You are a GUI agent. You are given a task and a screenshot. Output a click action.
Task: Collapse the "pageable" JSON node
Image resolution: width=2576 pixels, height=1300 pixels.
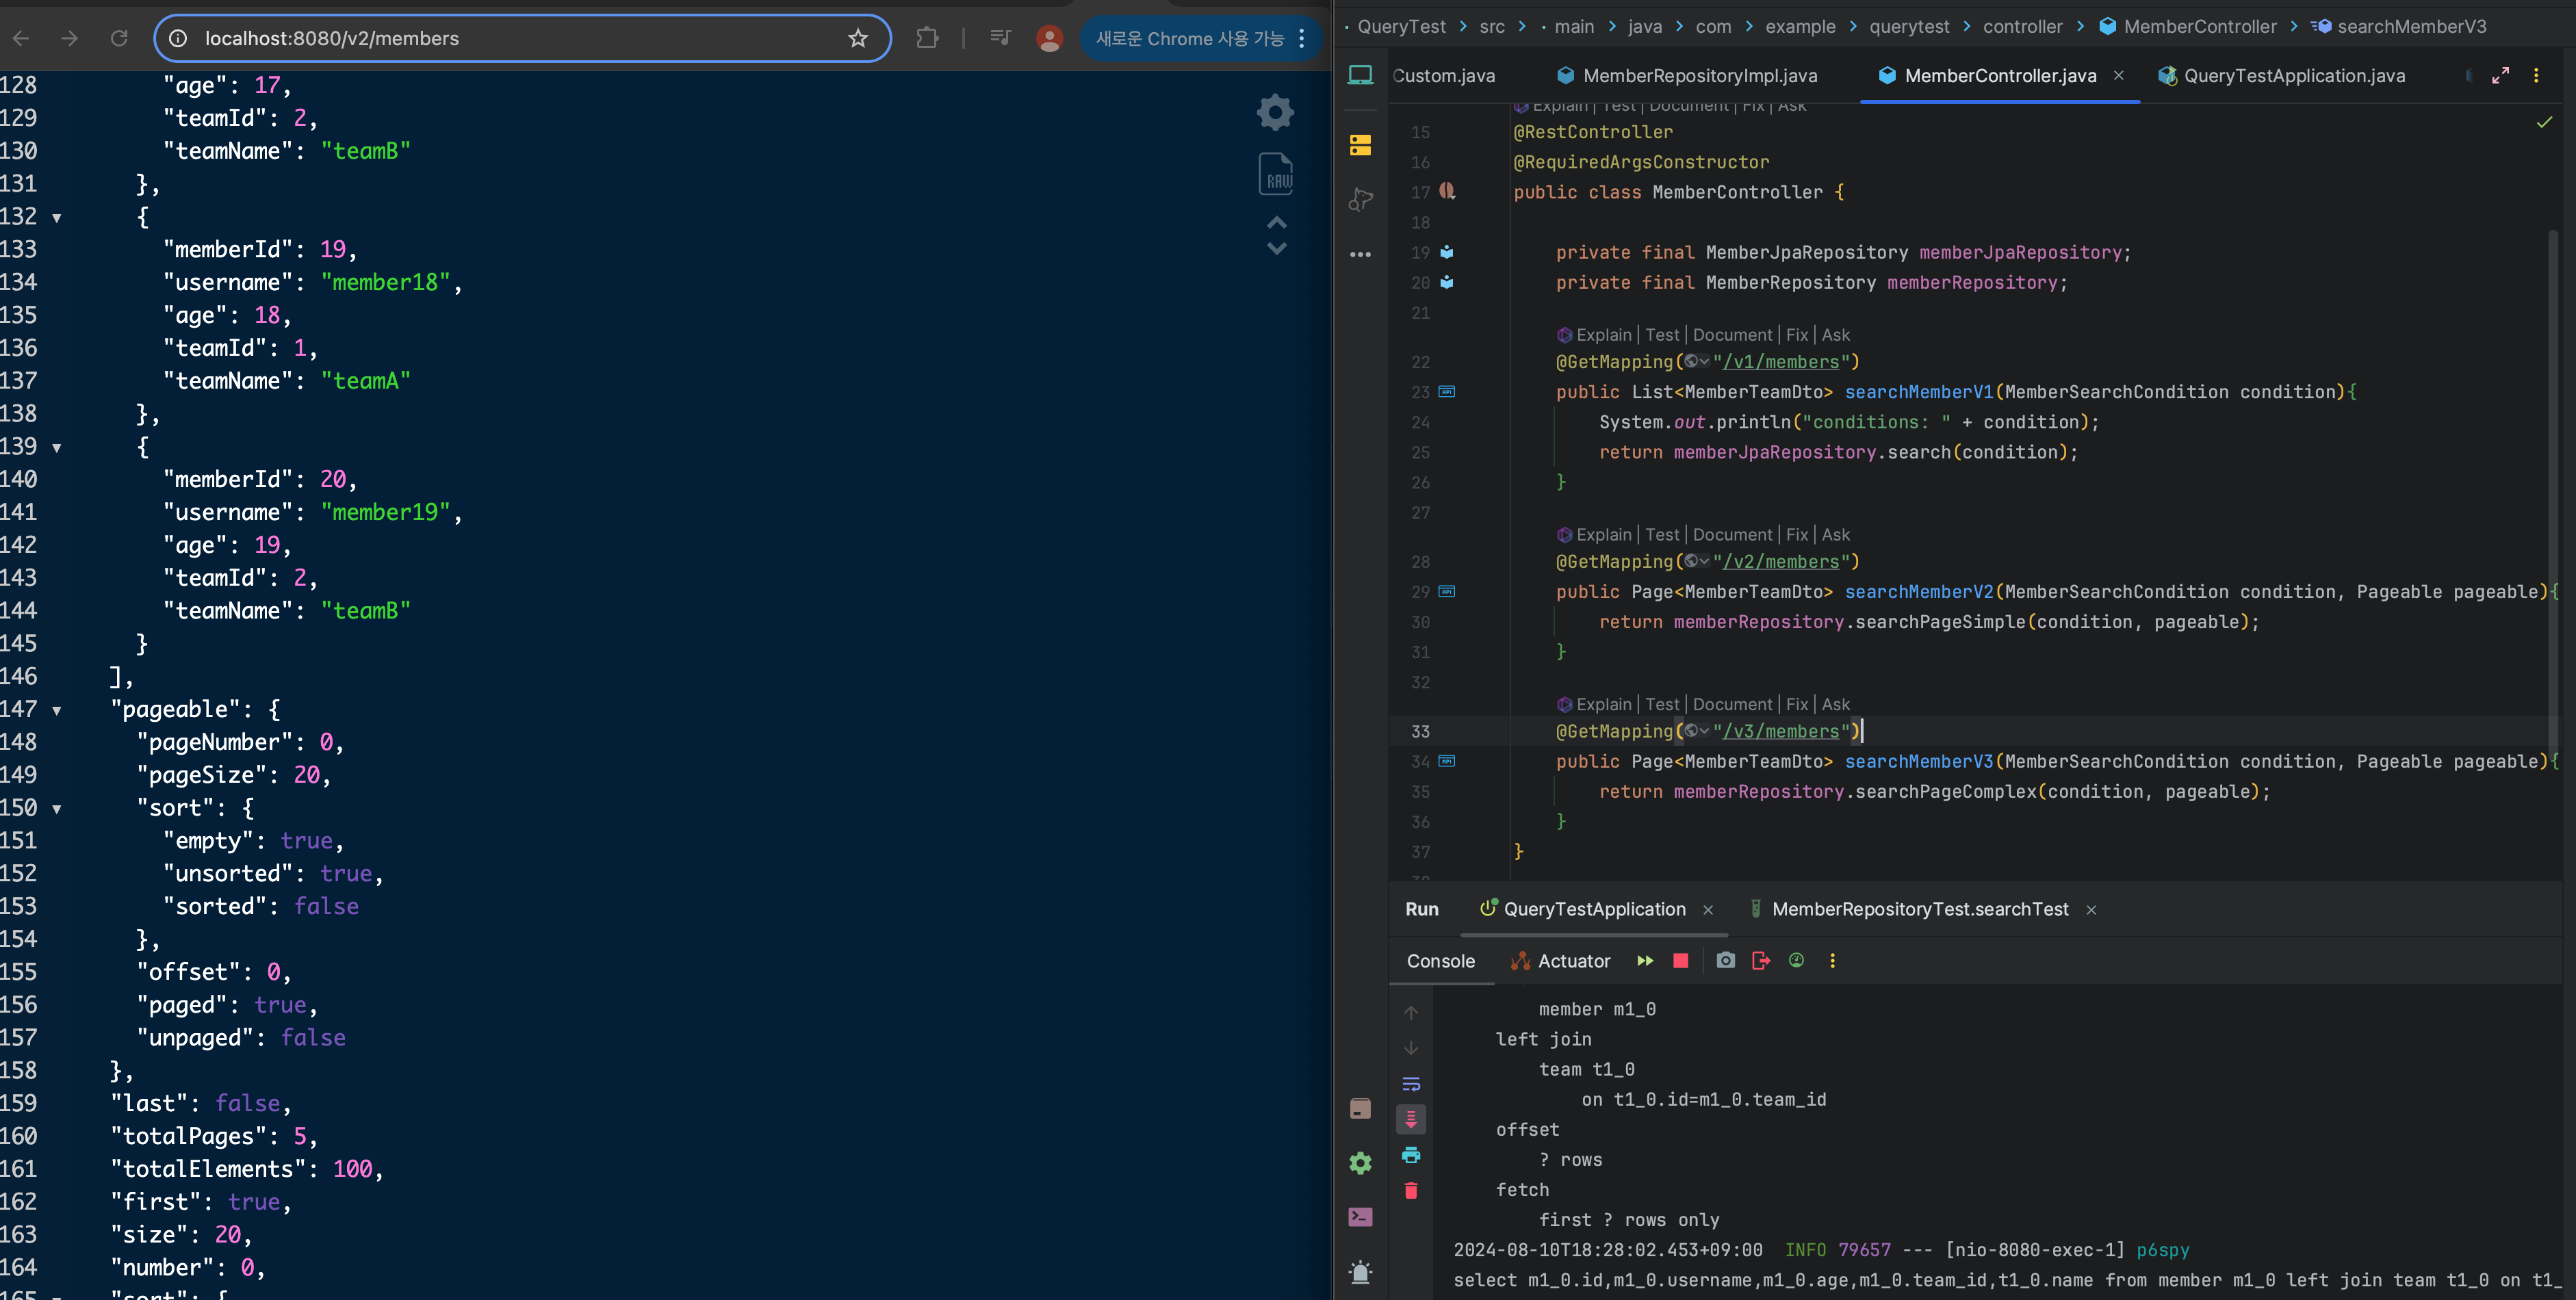tap(57, 710)
